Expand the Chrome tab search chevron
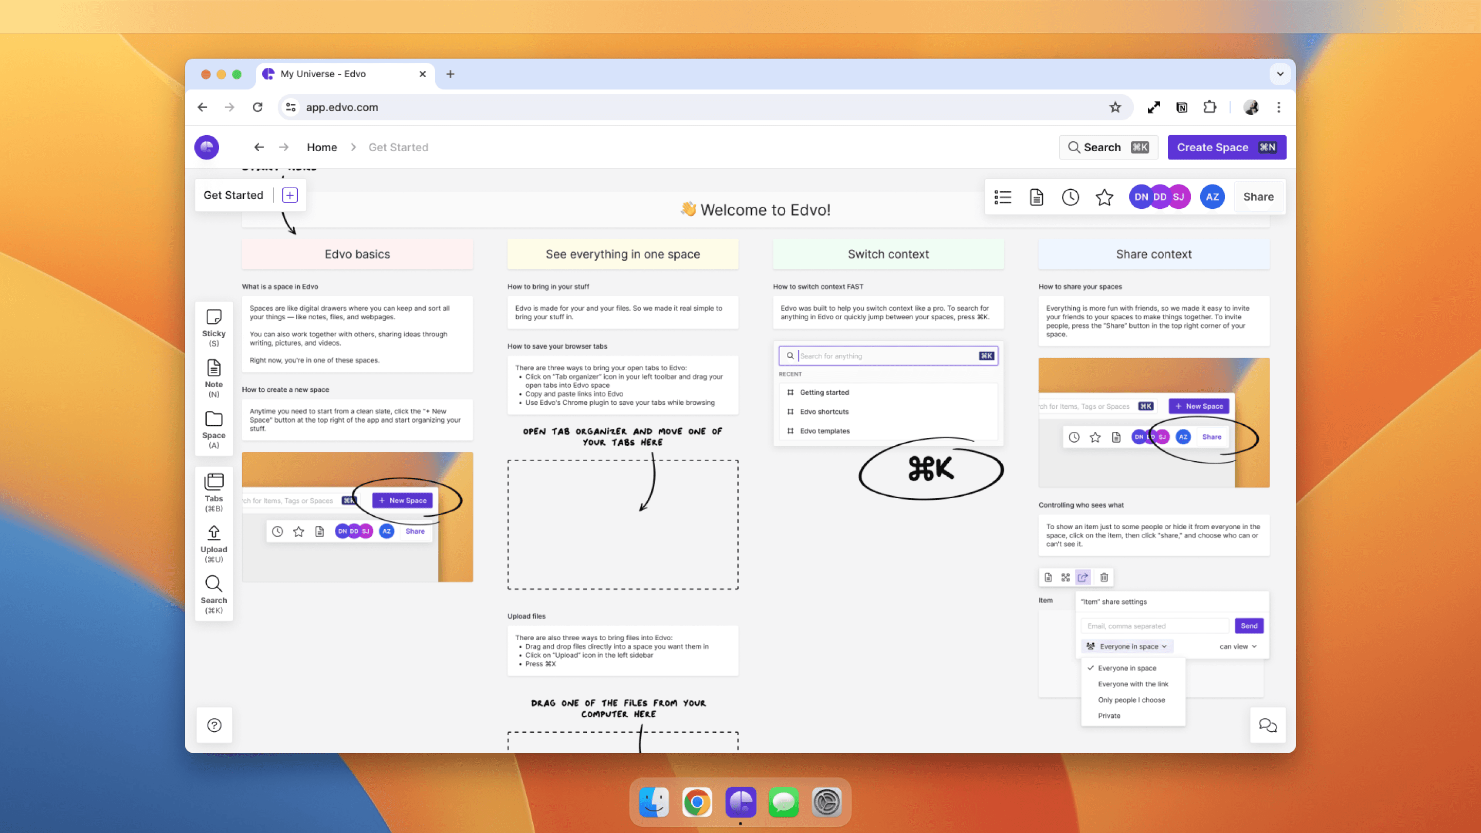This screenshot has height=833, width=1481. [x=1280, y=74]
